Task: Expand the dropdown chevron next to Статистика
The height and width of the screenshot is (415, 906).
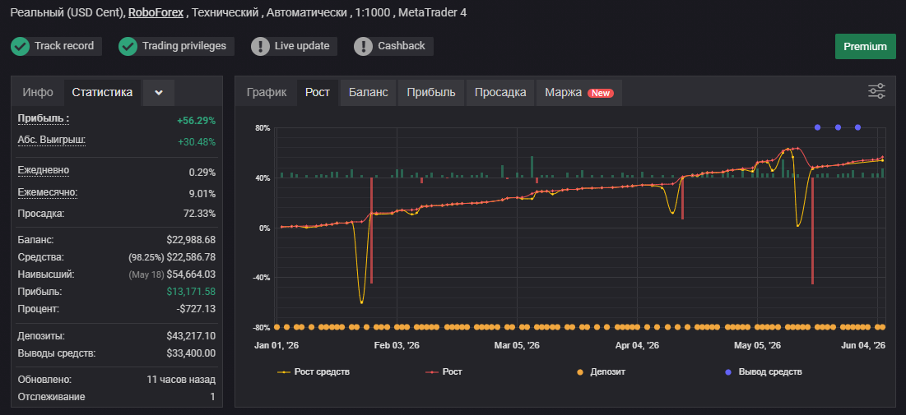Action: pos(159,92)
